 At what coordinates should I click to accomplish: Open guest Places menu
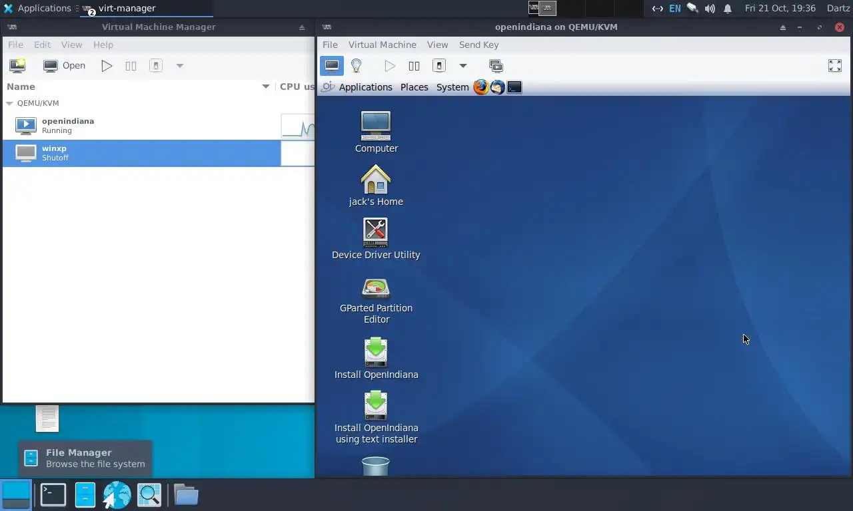click(x=414, y=87)
